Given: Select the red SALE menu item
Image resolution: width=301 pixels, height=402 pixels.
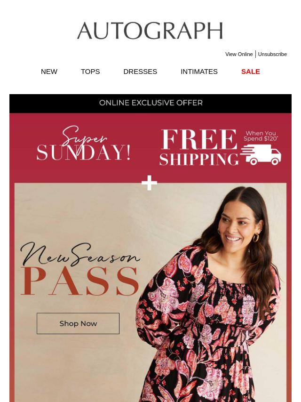Looking at the screenshot, I should click(x=251, y=72).
